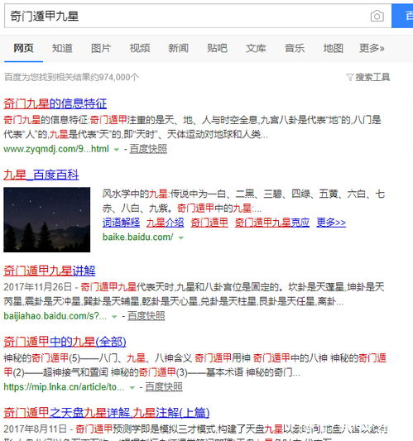Image resolution: width=413 pixels, height=441 pixels.
Task: Select the 网页 tab
Action: coord(24,48)
